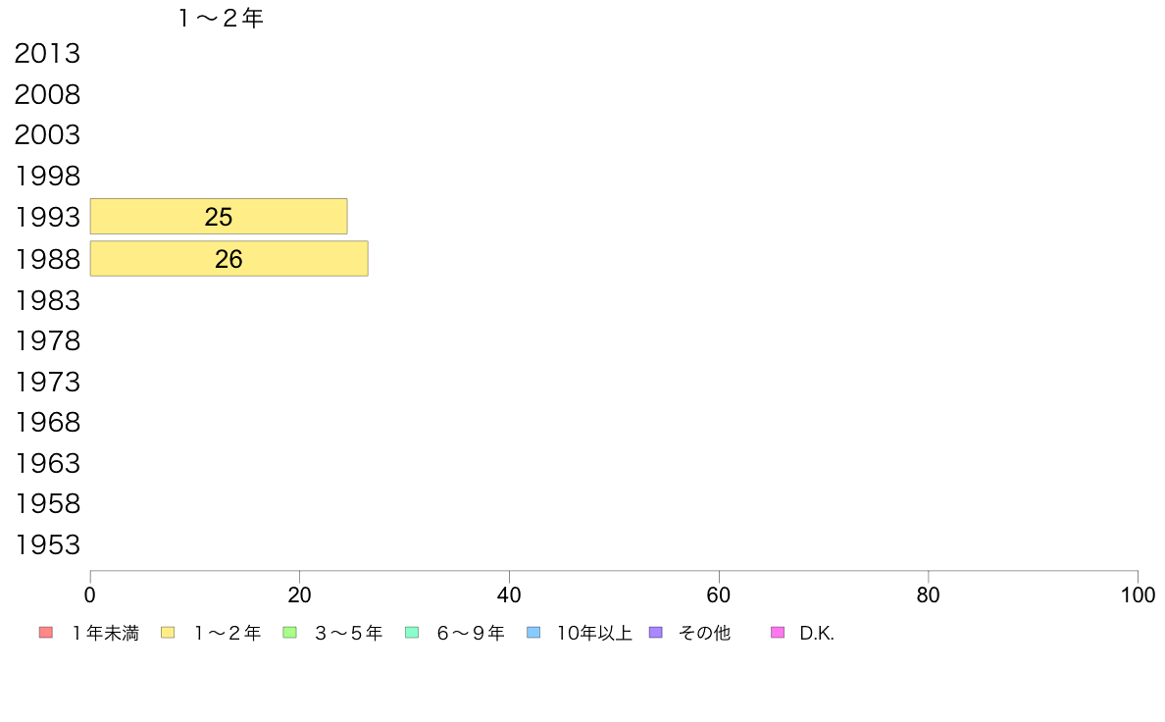Click the green 3～5年 legend swatch
The image size is (1165, 722).
click(289, 633)
